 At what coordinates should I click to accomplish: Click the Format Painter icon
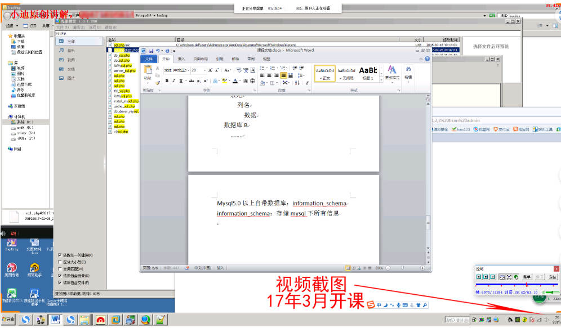tap(157, 82)
